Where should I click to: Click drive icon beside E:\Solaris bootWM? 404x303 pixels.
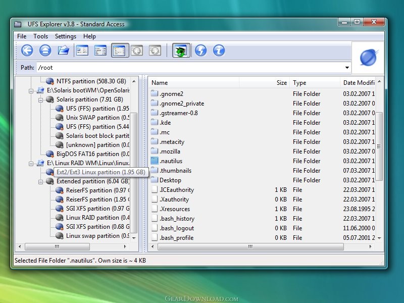40,90
